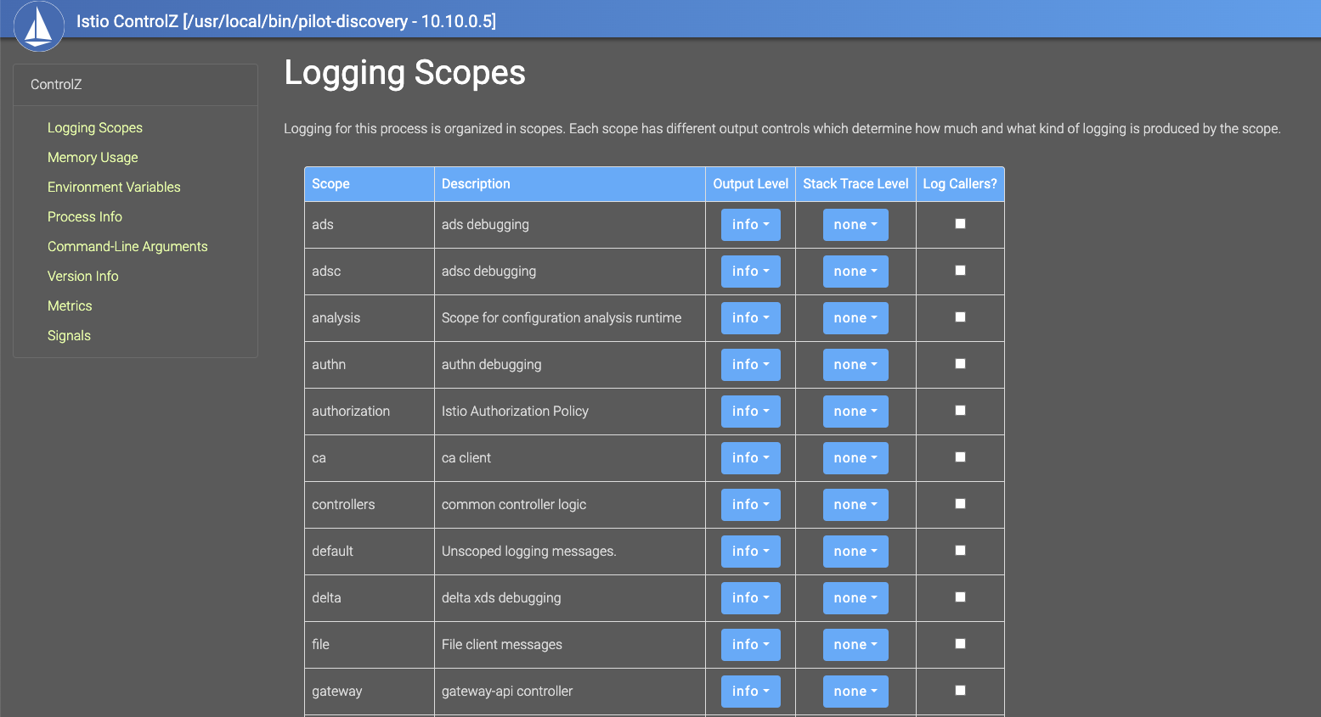
Task: Toggle log callers for gateway scope
Action: [960, 691]
